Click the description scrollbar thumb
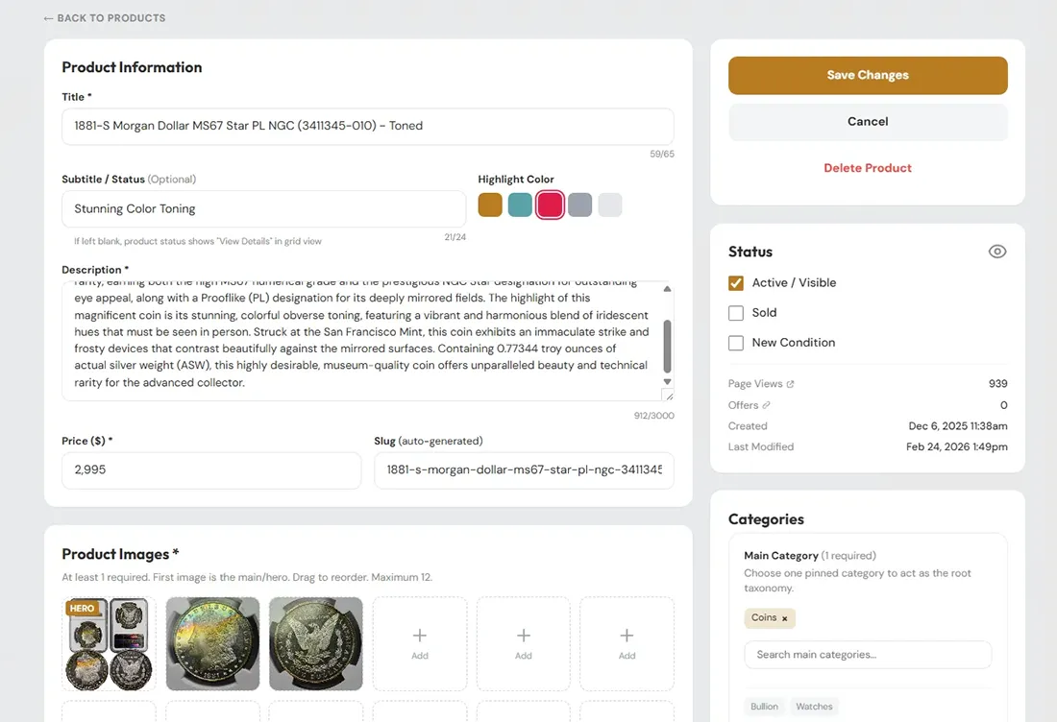1057x722 pixels. [x=668, y=347]
